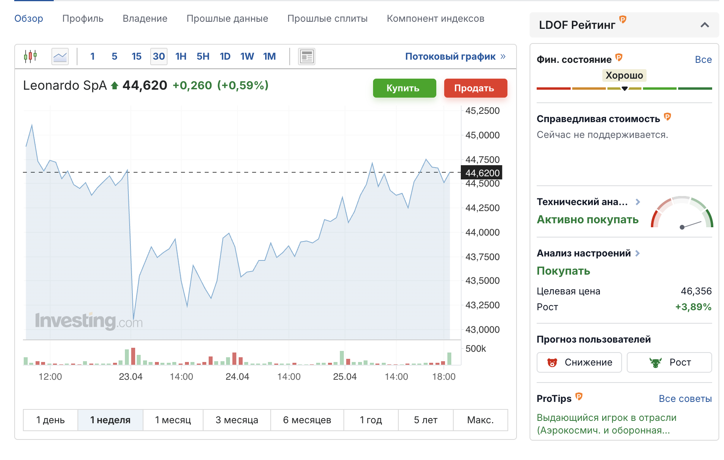The image size is (724, 460).
Task: Switch chart to area line view
Action: pos(60,57)
